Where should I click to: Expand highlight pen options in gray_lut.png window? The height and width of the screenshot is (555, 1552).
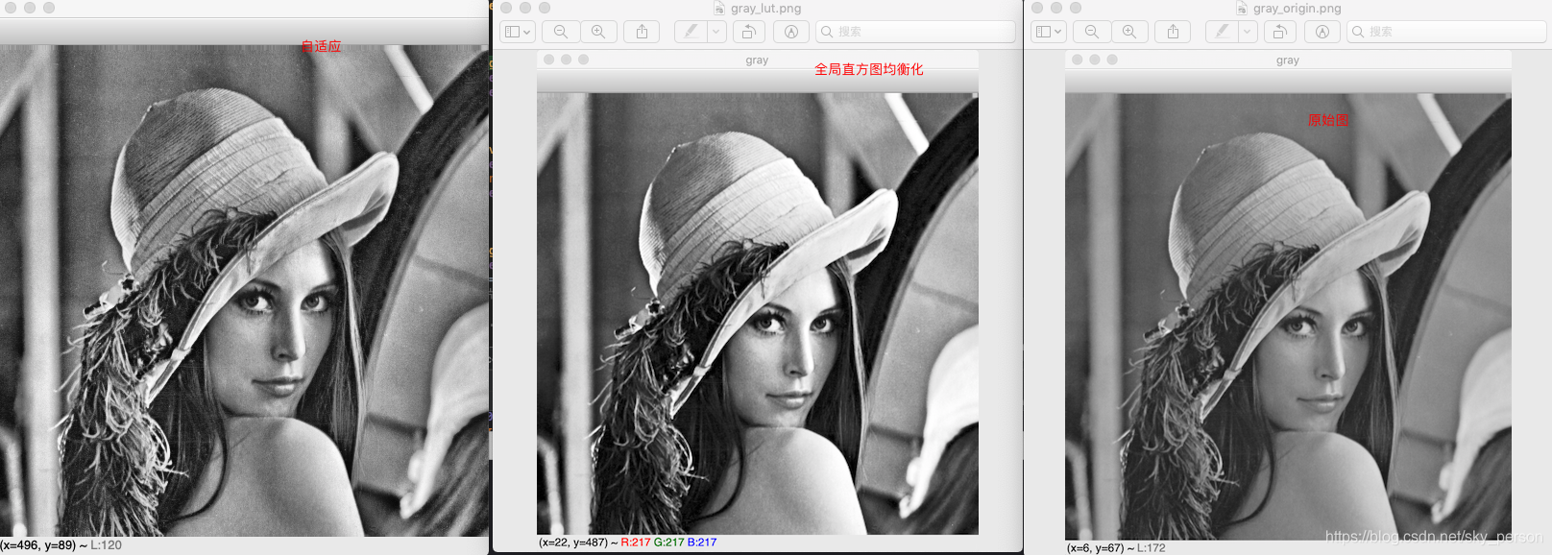(716, 32)
